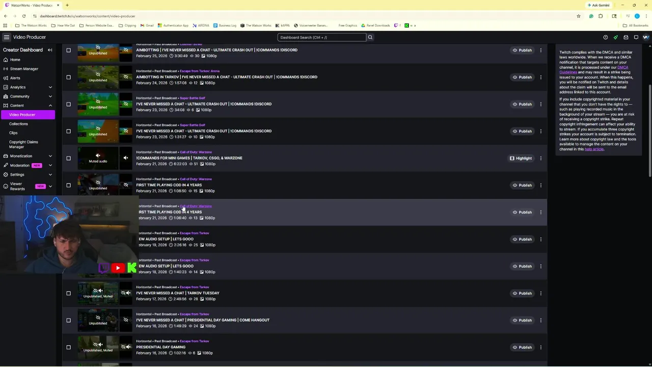Reload the browser page

coord(23,16)
